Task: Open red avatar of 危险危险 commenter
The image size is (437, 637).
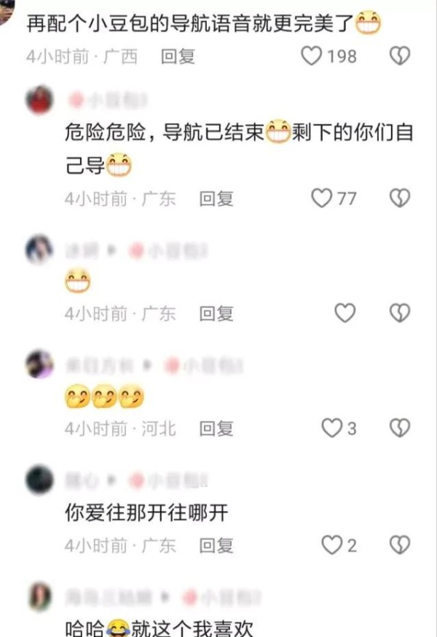Action: tap(39, 100)
